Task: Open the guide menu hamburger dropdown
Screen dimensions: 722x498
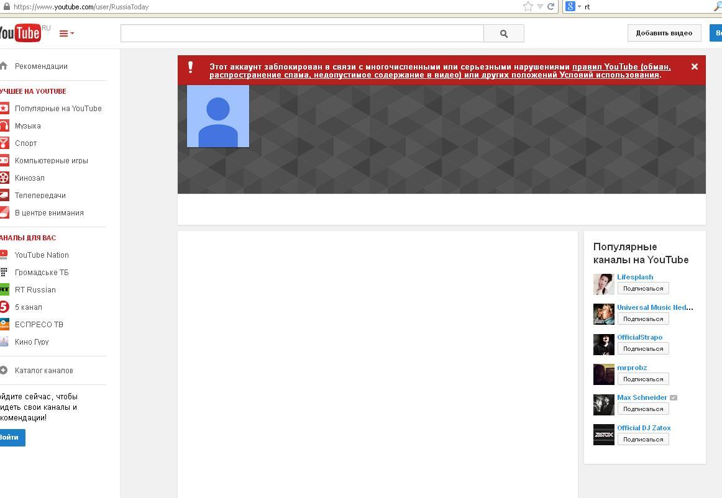Action: point(66,34)
